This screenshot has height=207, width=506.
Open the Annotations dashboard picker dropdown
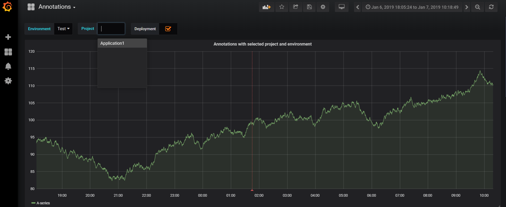tap(57, 7)
